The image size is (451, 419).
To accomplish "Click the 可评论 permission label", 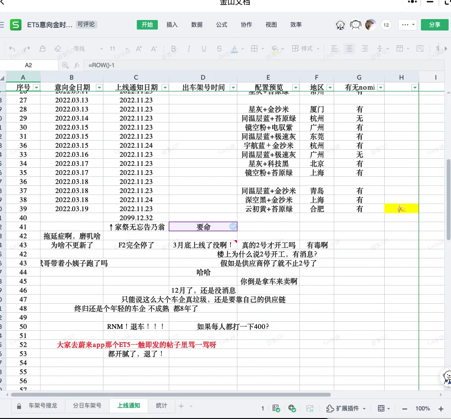I will coord(86,24).
